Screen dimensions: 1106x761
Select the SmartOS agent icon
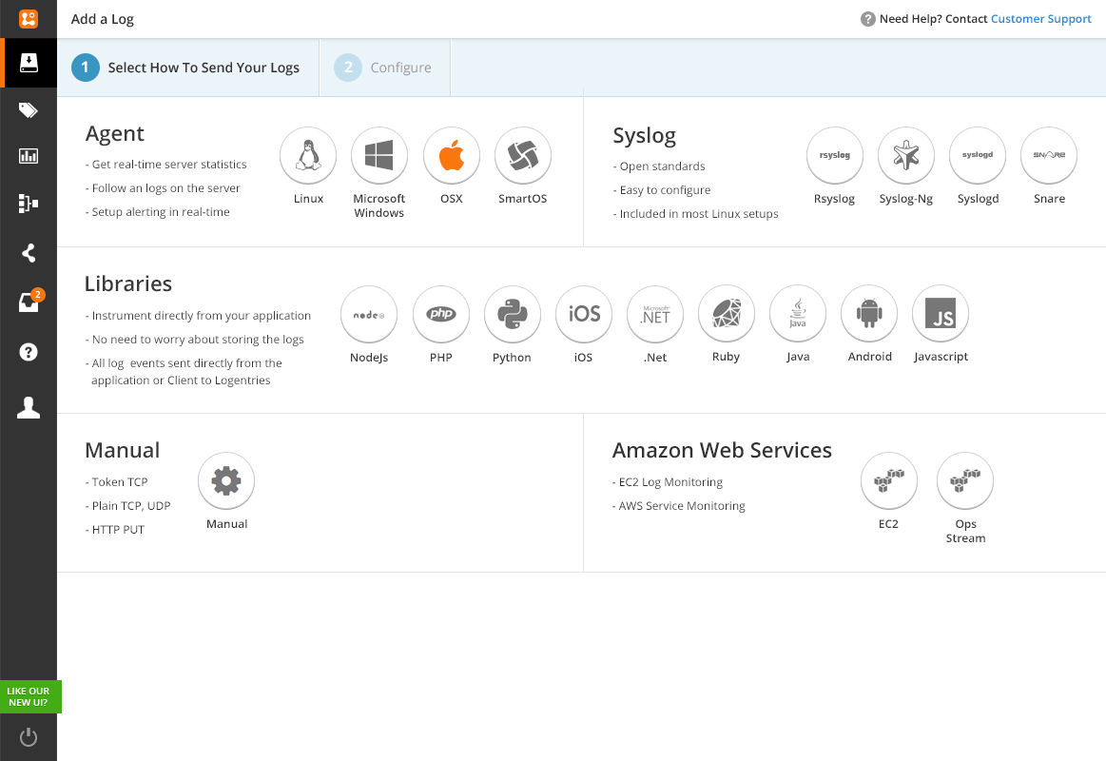523,156
